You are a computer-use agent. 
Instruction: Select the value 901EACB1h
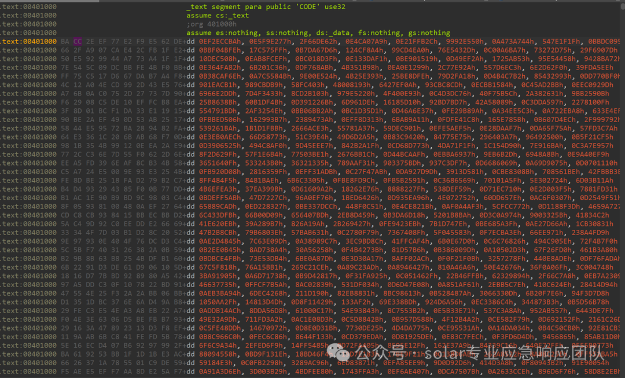(x=218, y=85)
